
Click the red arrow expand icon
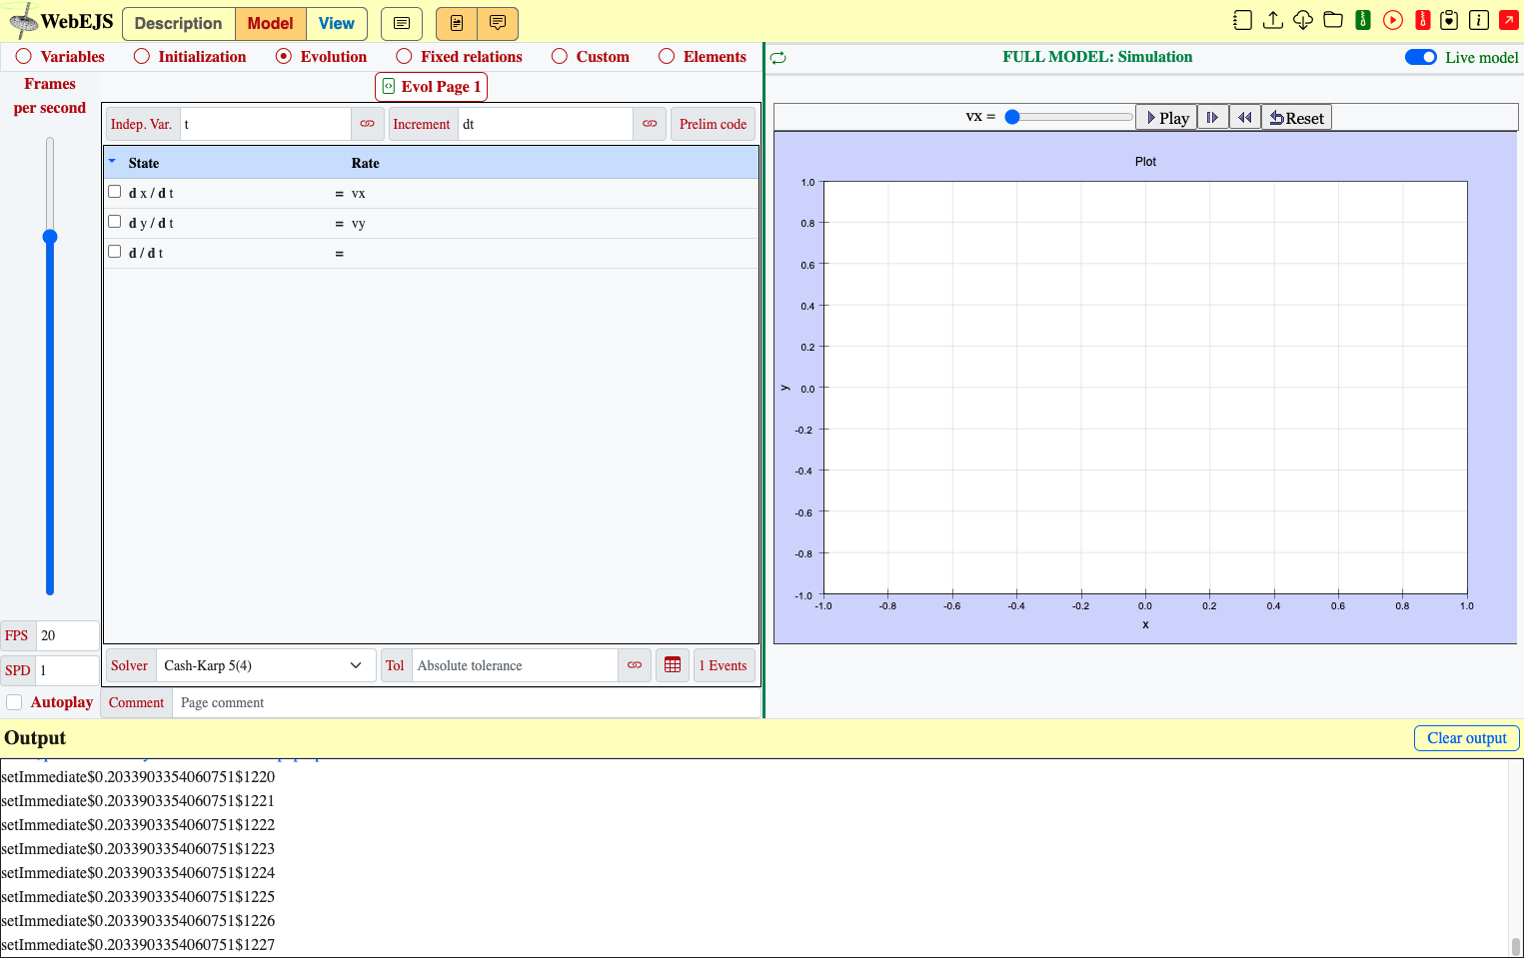(1509, 20)
